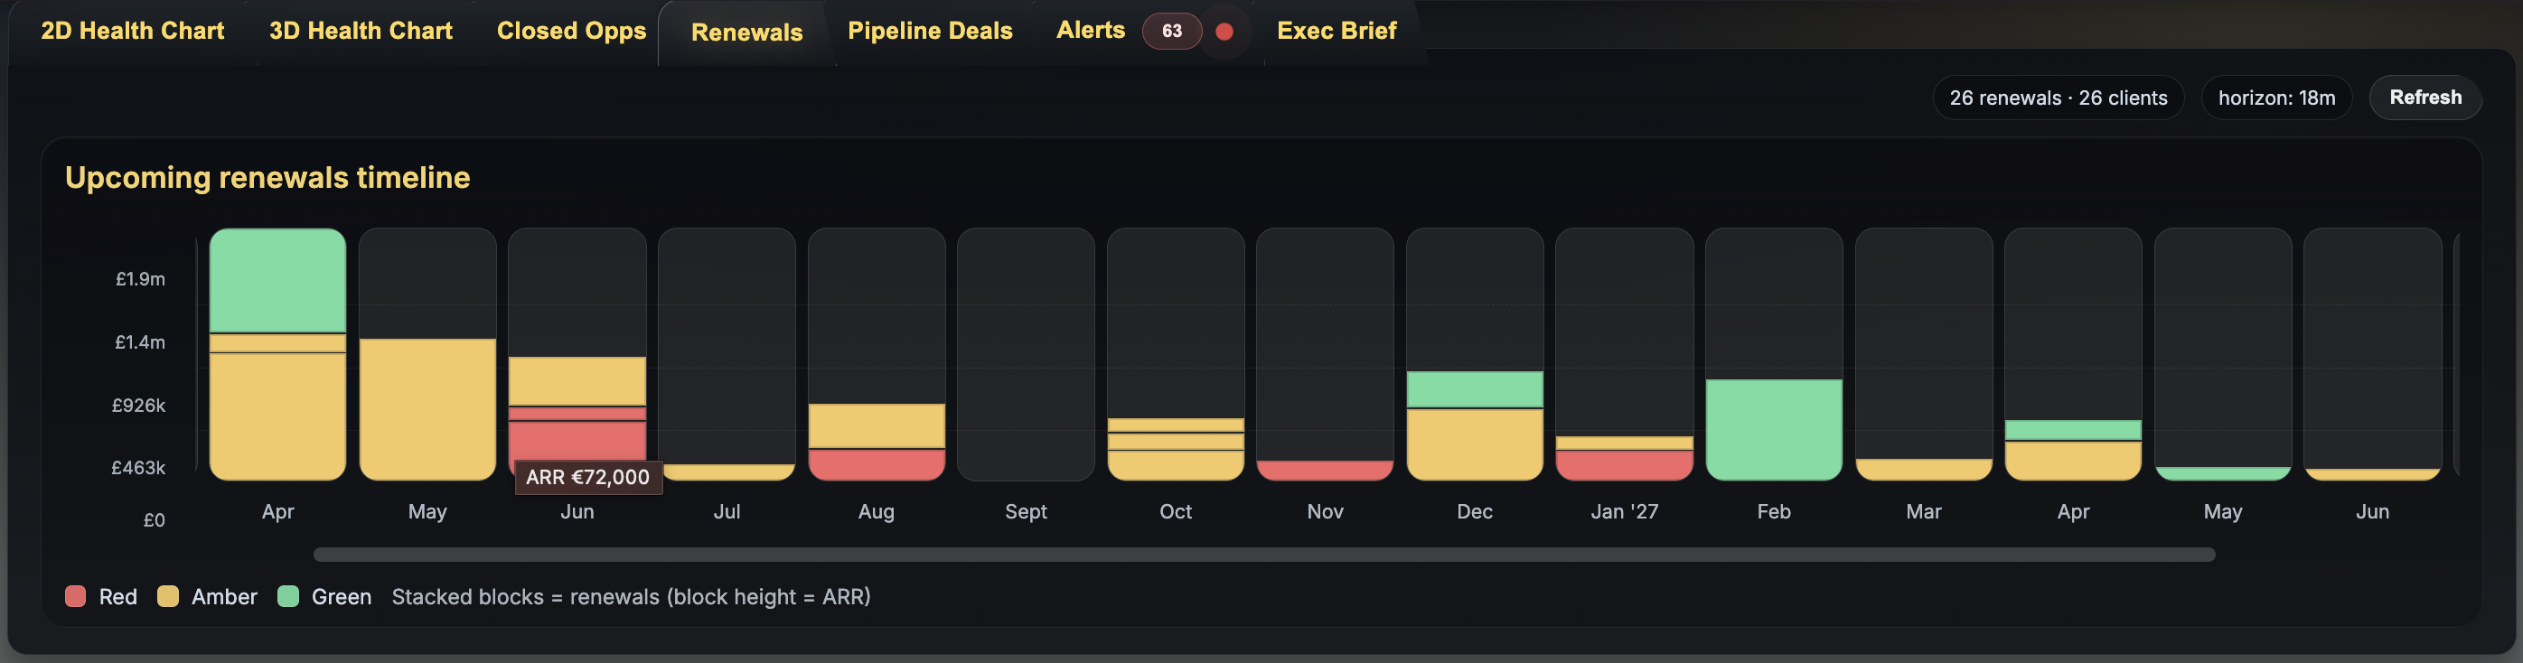Click the February green renewal block
The image size is (2523, 663).
(1774, 429)
